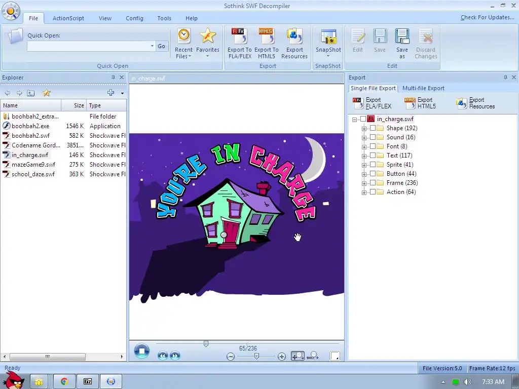Click the fit-to-window zoom icon
Viewport: 519px width, 389px height.
[298, 356]
